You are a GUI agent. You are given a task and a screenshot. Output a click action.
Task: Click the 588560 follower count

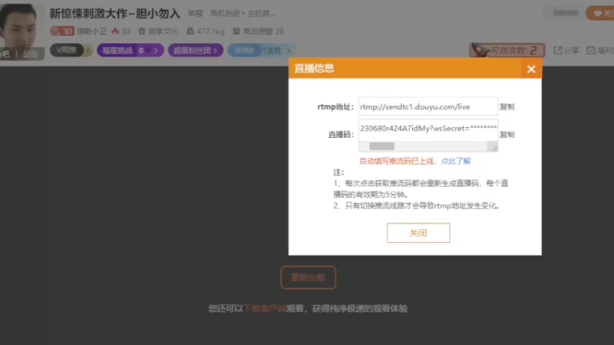(x=566, y=13)
